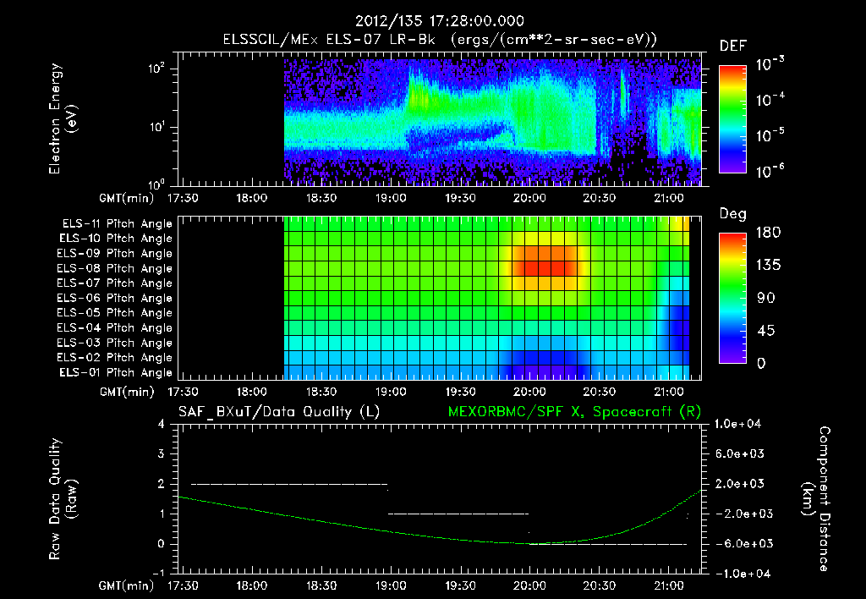Click the '19:00' tick under the pitch angle panel
Viewport: 866px width, 599px height.
tap(391, 393)
